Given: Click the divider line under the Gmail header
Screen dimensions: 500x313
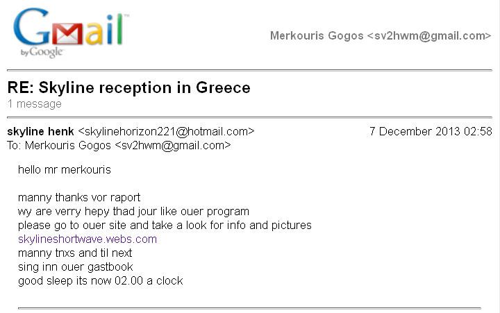Looking at the screenshot, I should pyautogui.click(x=249, y=70).
